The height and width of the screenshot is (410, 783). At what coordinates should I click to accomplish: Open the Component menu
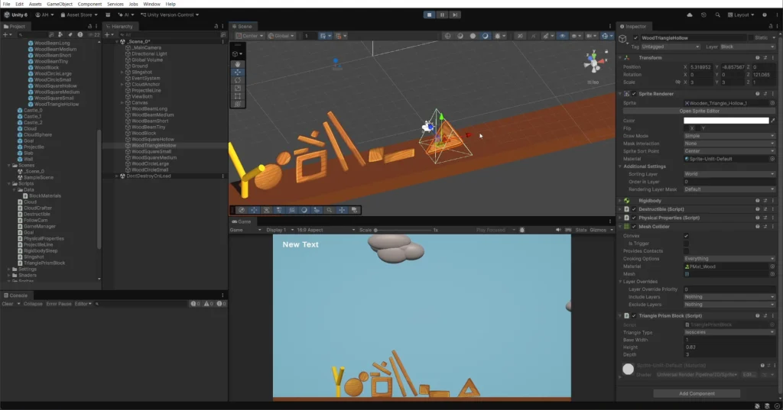[x=90, y=4]
